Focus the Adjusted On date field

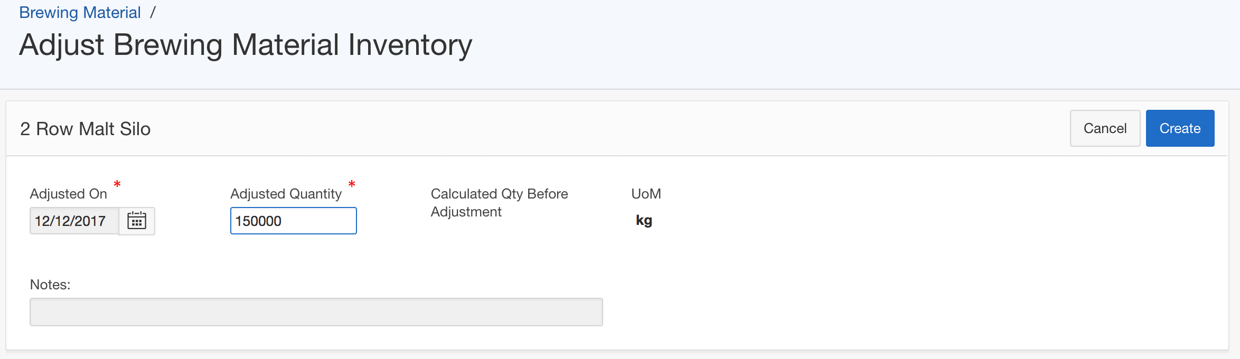(74, 221)
